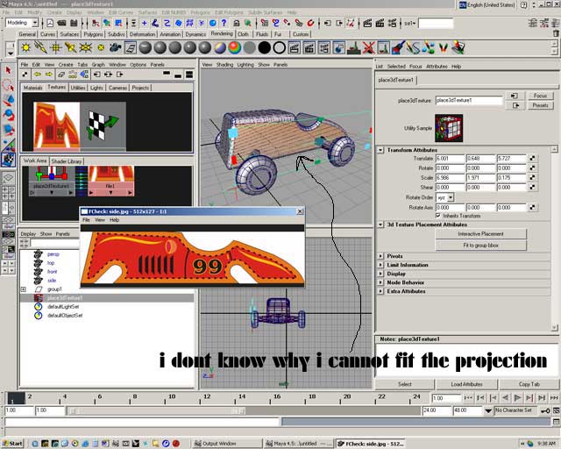The image size is (561, 449).
Task: Activate the Rotate tool in toolbox
Action: 8,115
